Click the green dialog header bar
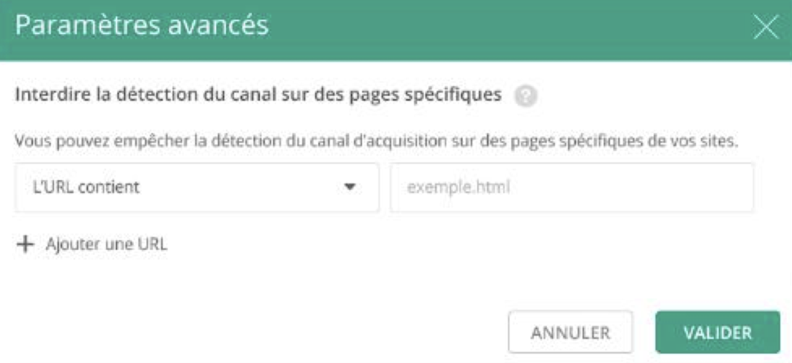The width and height of the screenshot is (792, 363). 396,30
